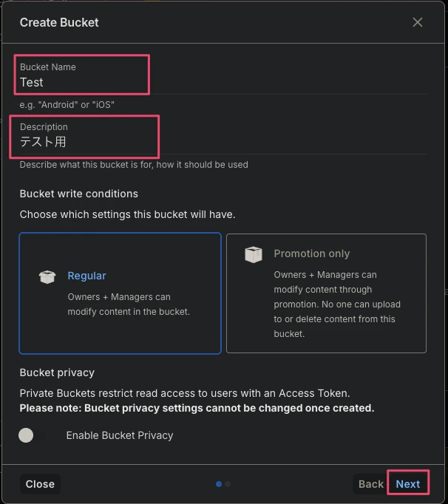Screen dimensions: 448x504
Task: Click the open box icon beside Regular
Action: pos(47,276)
